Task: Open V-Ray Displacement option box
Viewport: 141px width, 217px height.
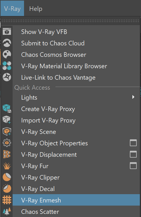Action: pos(133,154)
